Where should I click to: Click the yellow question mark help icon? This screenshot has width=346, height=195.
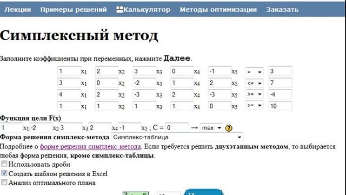pyautogui.click(x=229, y=128)
